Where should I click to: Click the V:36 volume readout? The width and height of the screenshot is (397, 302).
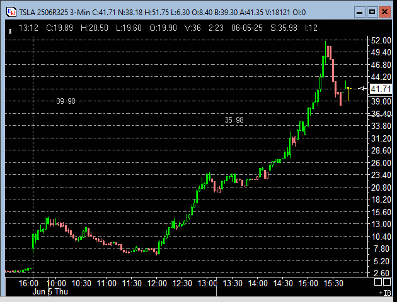192,28
